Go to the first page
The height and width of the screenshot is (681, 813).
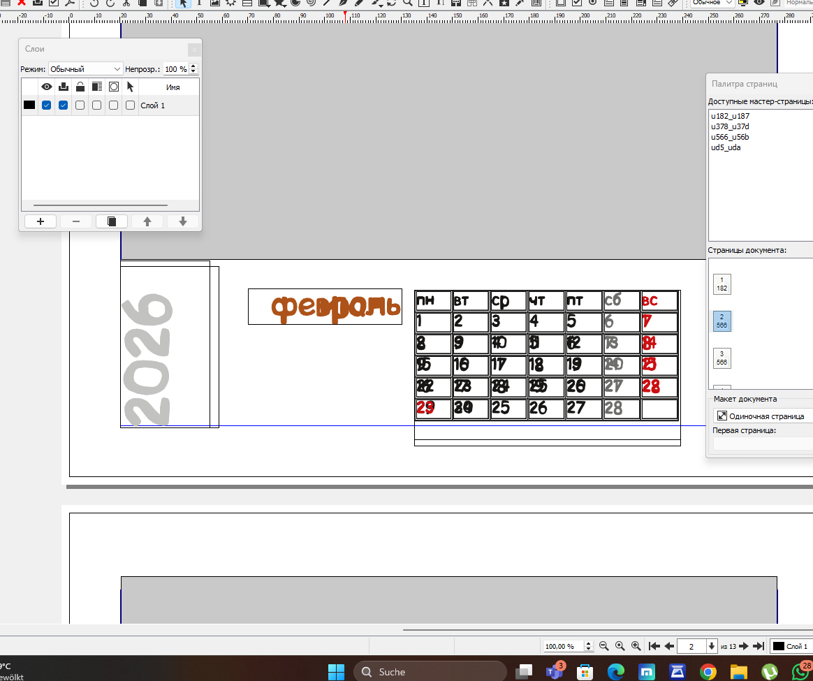pos(654,647)
